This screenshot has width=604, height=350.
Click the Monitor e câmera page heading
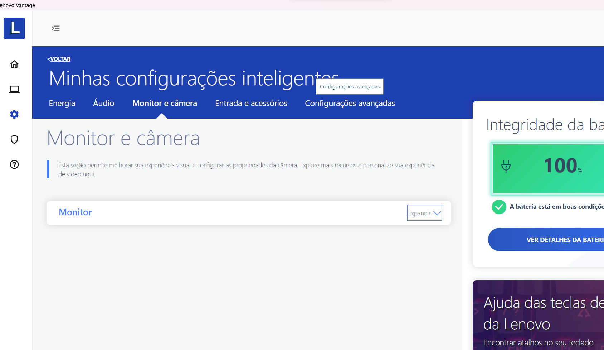[x=123, y=138]
